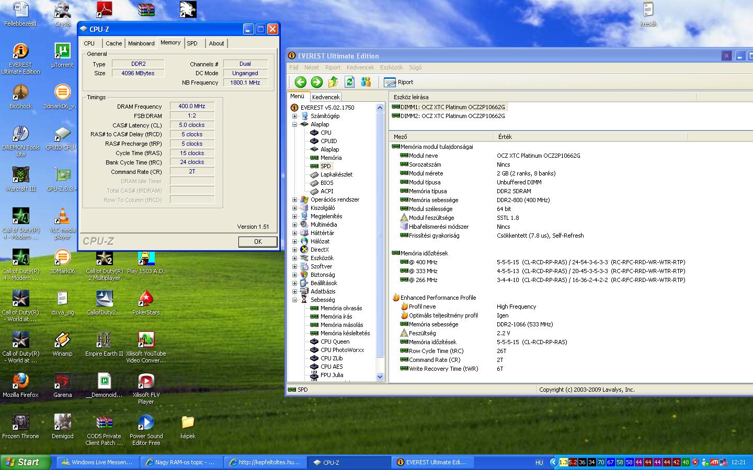Click OK button in CPU-Z window
The image size is (753, 470).
pos(258,241)
